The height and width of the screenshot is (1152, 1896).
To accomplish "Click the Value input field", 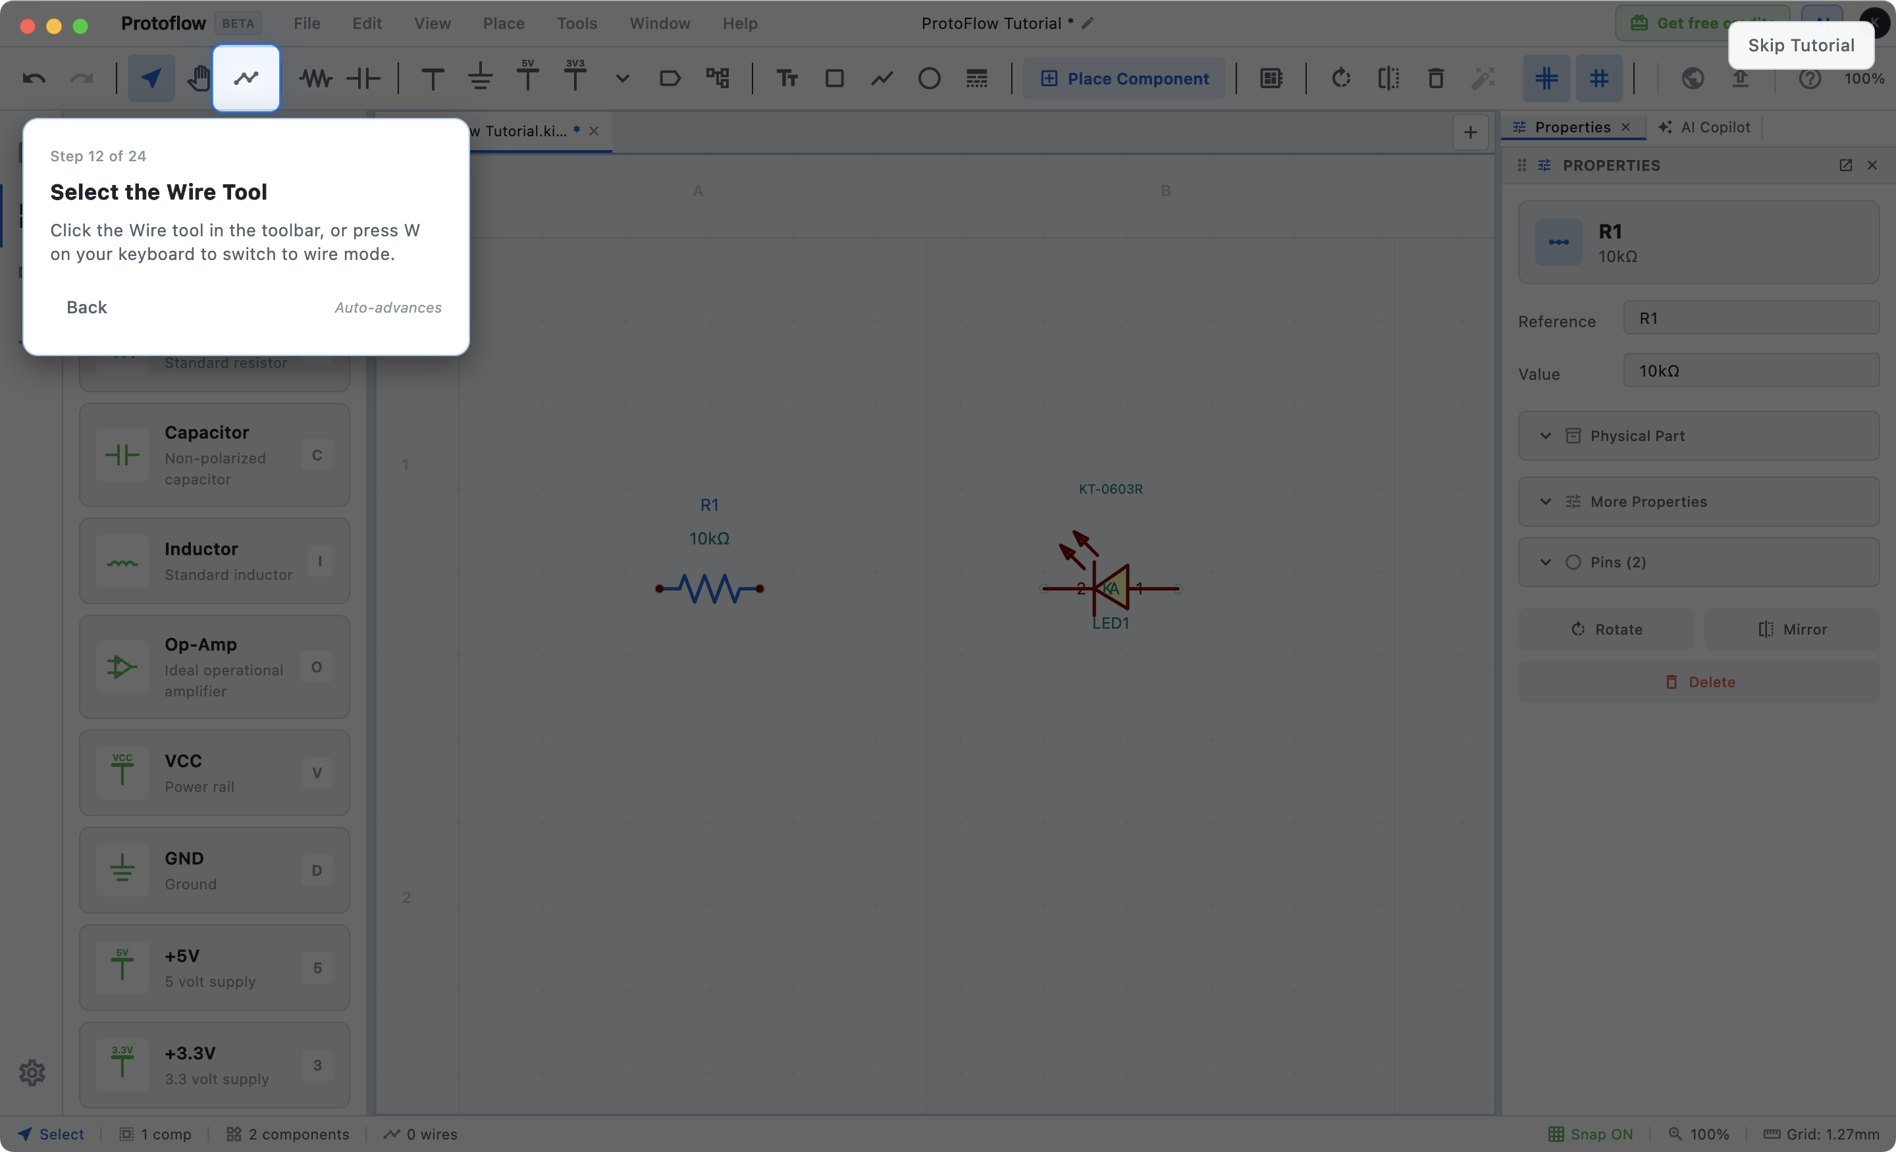I will (1751, 371).
